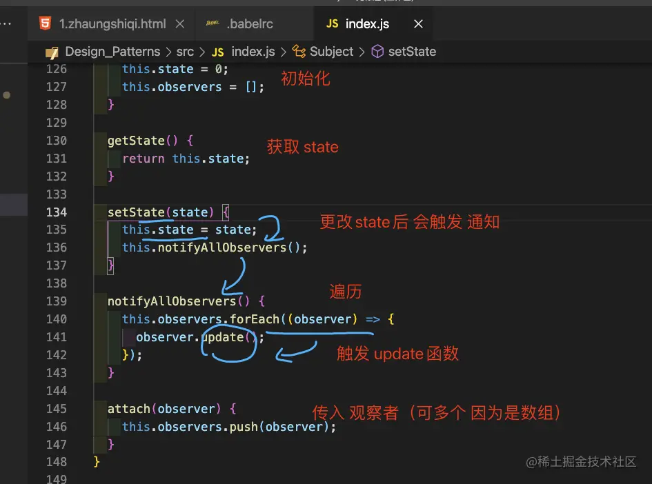Click 'this.state = state;' on line 135
This screenshot has width=652, height=484.
click(x=189, y=230)
